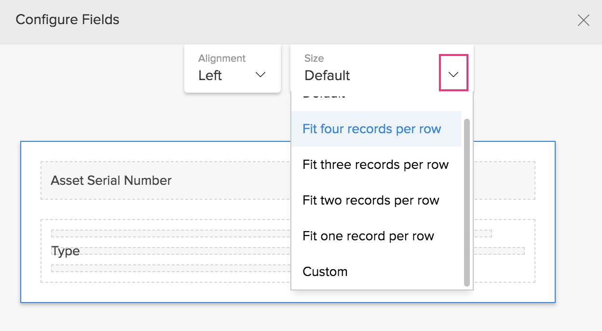
Task: Click the Type field label
Action: click(x=65, y=251)
